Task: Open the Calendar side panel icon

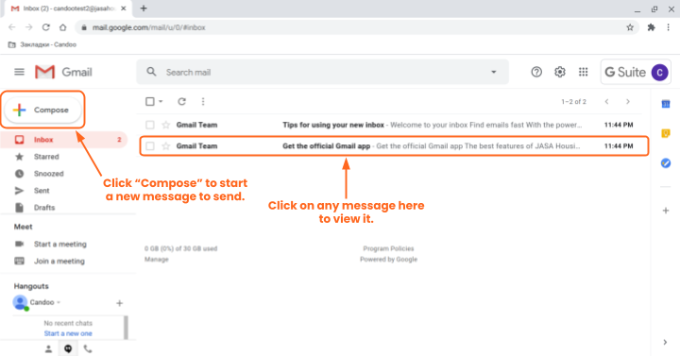Action: point(666,104)
